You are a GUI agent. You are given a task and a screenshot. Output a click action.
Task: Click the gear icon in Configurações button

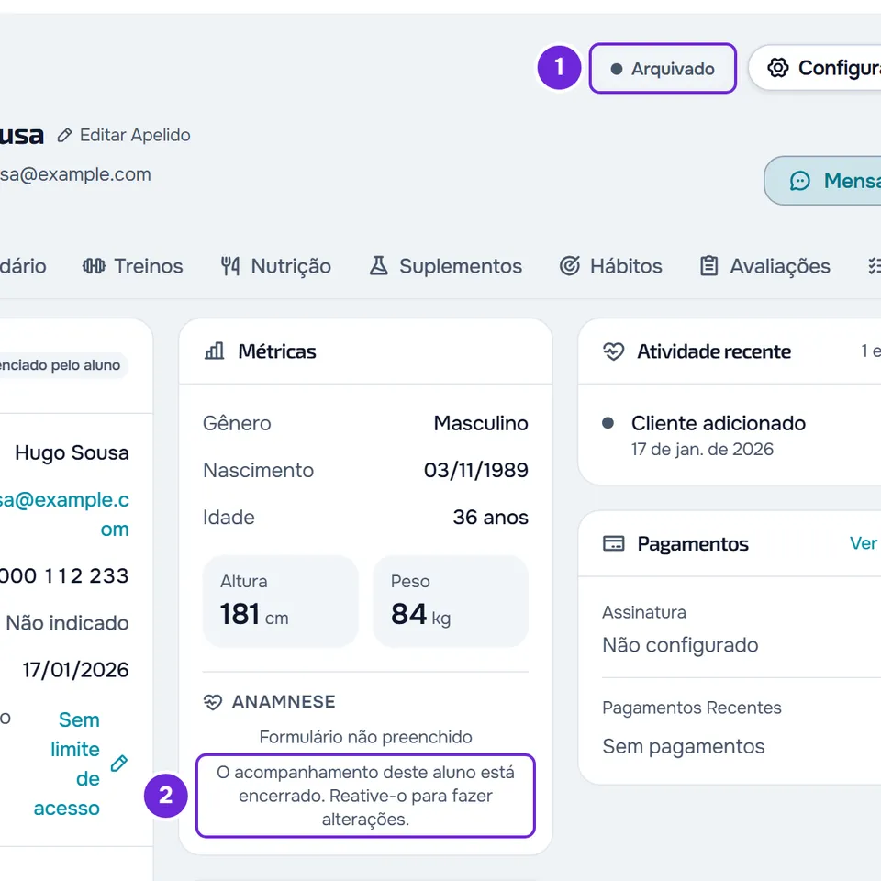pyautogui.click(x=777, y=68)
